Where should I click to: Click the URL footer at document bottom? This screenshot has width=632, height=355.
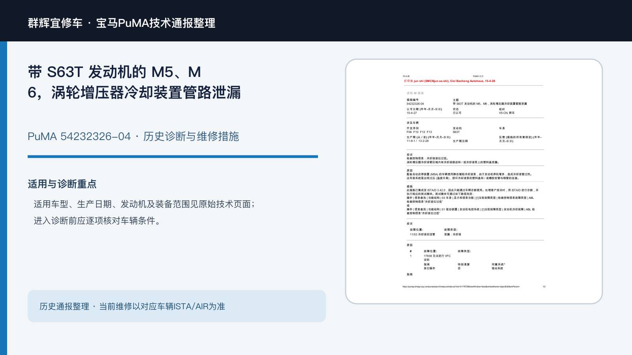pos(461,287)
